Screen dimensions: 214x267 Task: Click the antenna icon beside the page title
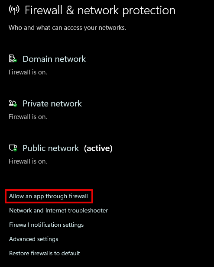tap(14, 10)
